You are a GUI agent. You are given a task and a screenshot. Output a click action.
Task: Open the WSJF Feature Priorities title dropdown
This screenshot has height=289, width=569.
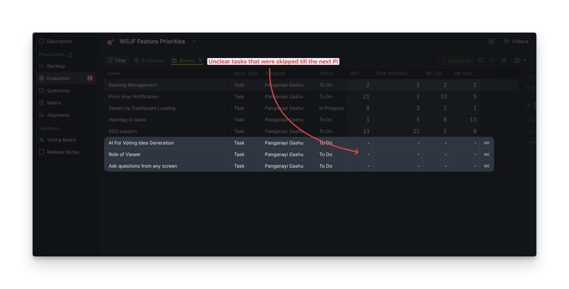coord(194,41)
